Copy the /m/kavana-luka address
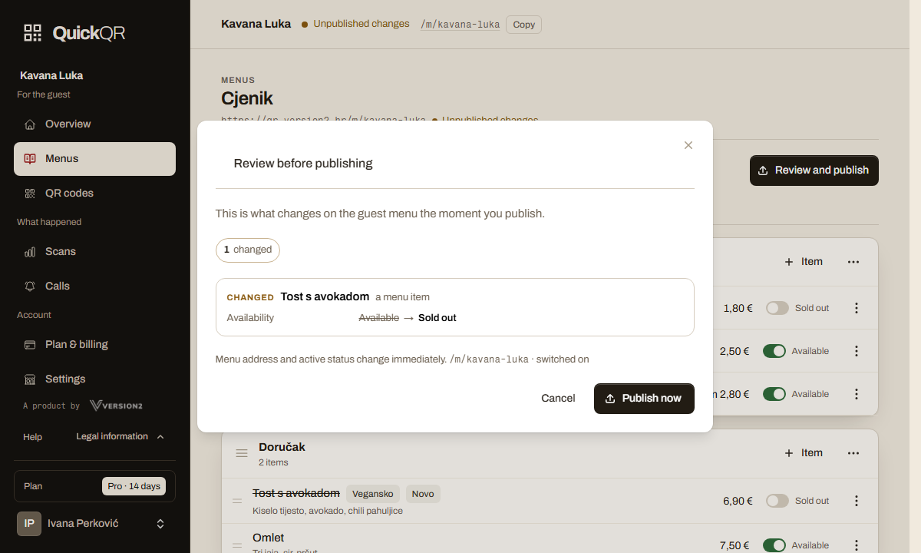Image resolution: width=921 pixels, height=553 pixels. coord(524,25)
